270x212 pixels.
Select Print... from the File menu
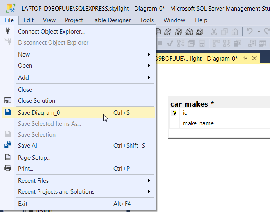pos(26,169)
